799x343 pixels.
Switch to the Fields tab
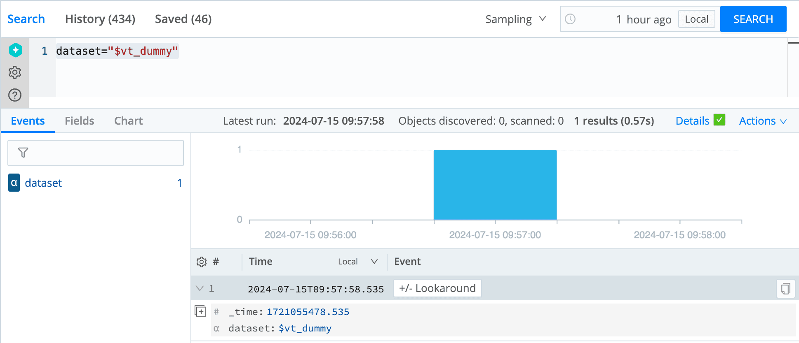pyautogui.click(x=80, y=121)
